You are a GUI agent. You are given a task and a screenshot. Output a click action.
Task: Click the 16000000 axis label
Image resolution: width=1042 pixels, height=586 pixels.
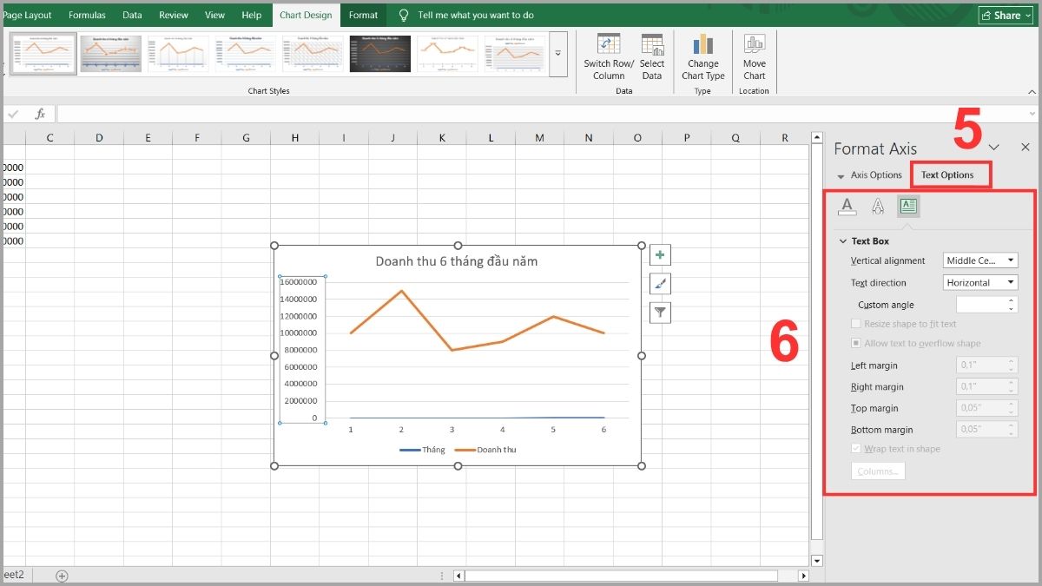[300, 281]
